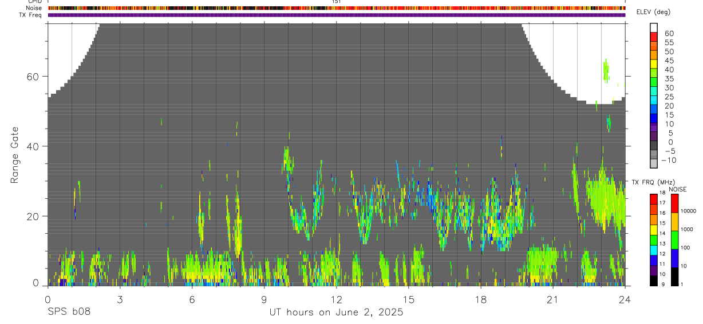Click "45" on the ELEV scale
The image size is (703, 324).
pos(669,61)
